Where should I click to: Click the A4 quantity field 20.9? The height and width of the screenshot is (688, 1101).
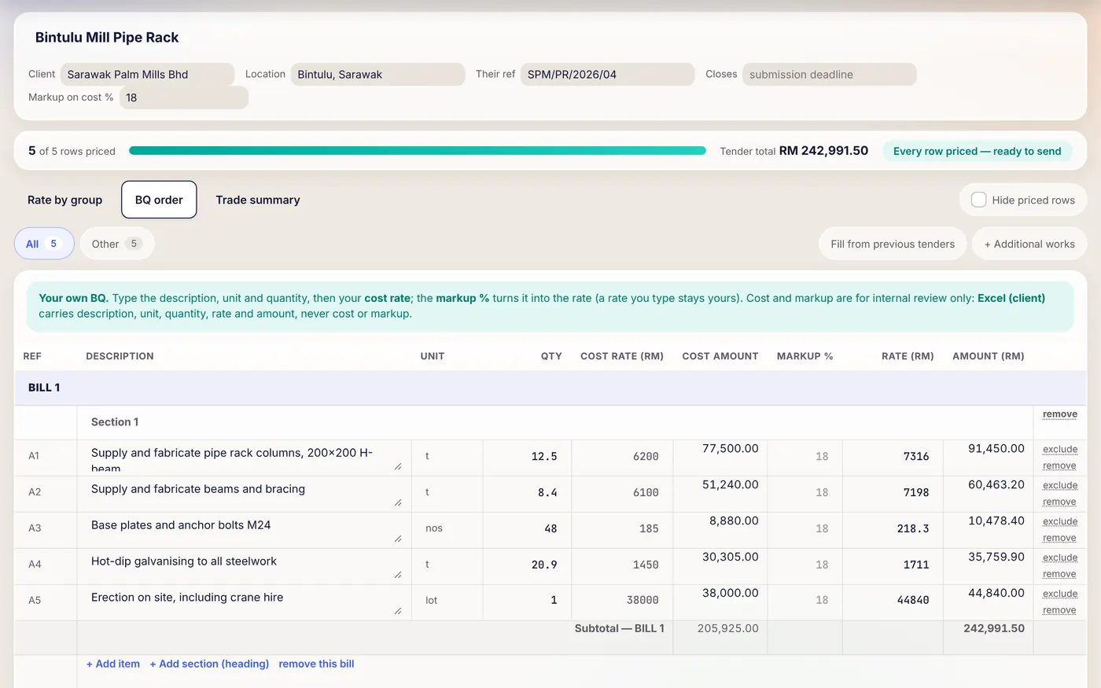(x=527, y=565)
